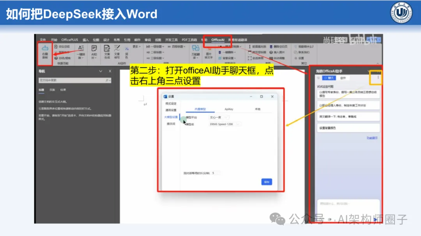Viewport: 421px width, 236px height.
Task: Open the 右侧面板 robot icon in ribbon
Action: (x=45, y=52)
